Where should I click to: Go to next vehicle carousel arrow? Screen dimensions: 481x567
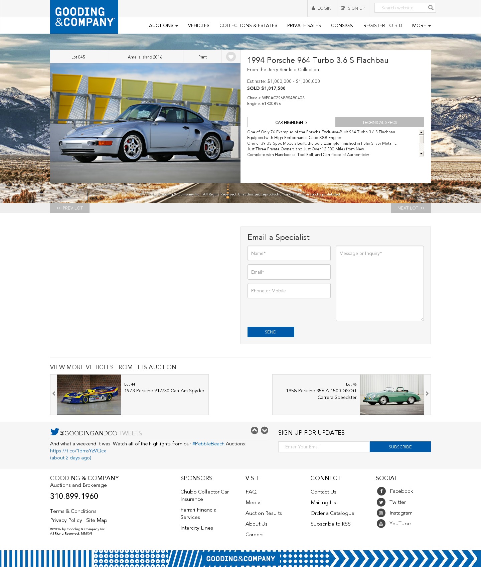coord(427,394)
